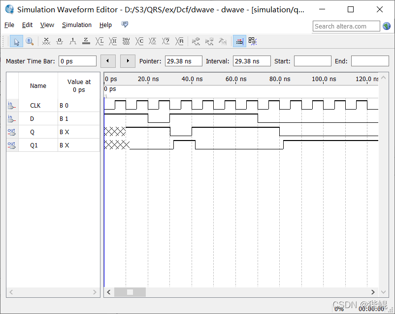Apply Forcing Unknown (X) value
The height and width of the screenshot is (314, 395).
46,41
